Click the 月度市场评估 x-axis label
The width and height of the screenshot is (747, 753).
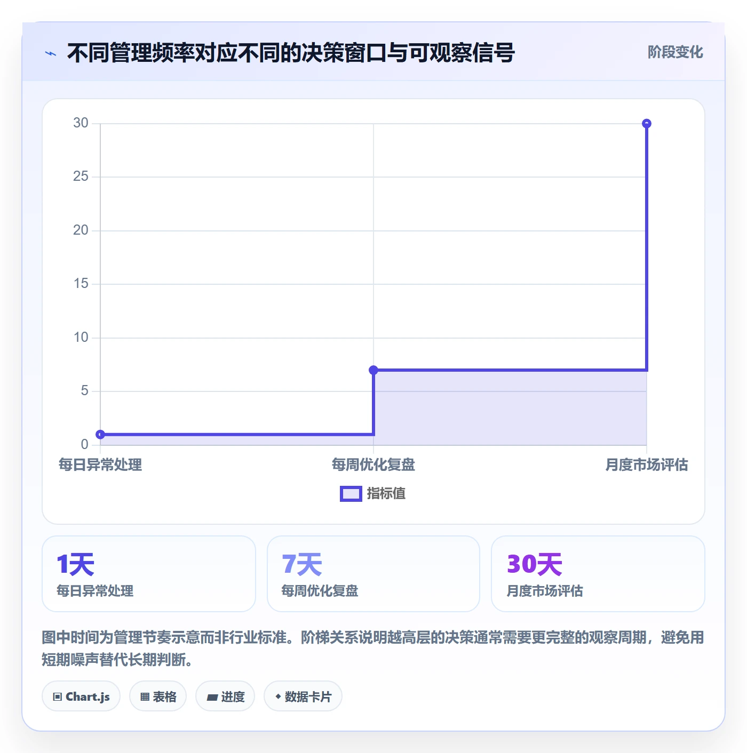pyautogui.click(x=646, y=465)
